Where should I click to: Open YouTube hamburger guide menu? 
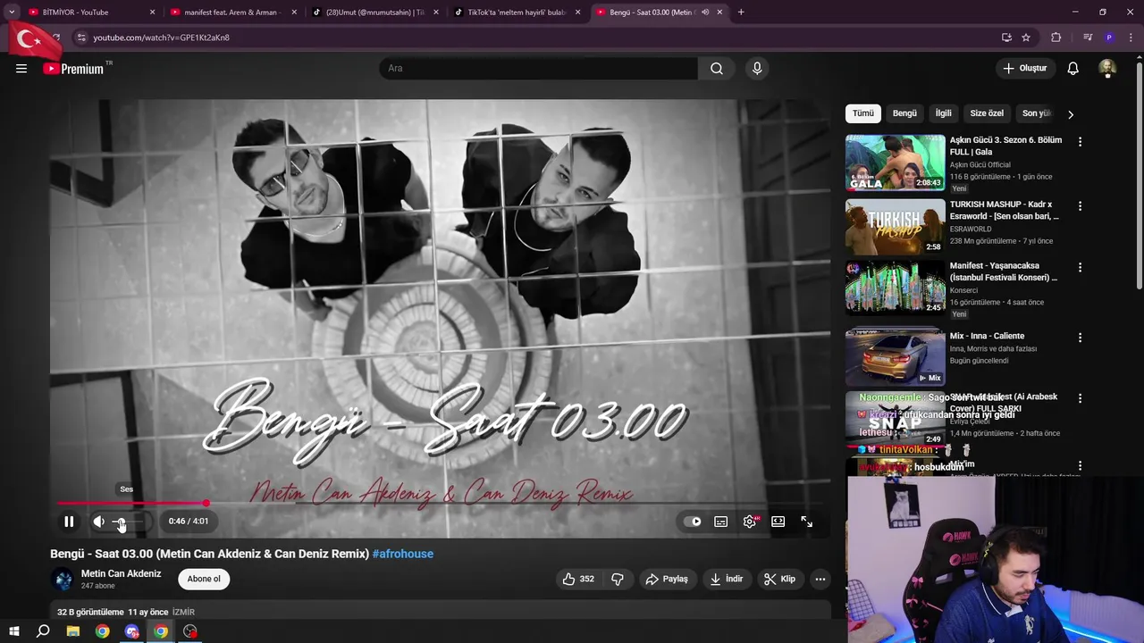pos(21,68)
